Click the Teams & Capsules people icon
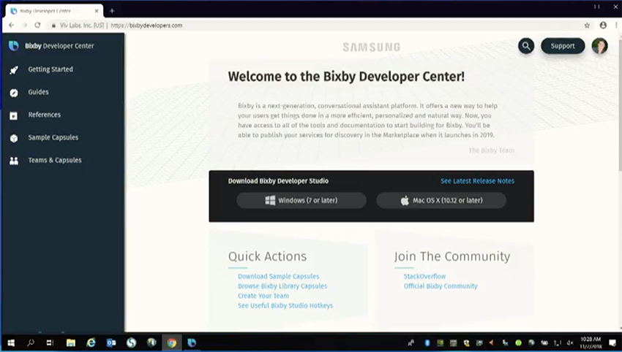Image resolution: width=622 pixels, height=352 pixels. pos(14,161)
